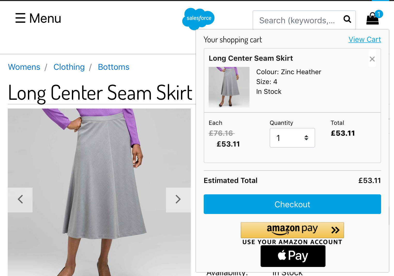
Task: Pay using the Apple Pay button
Action: pos(293,256)
